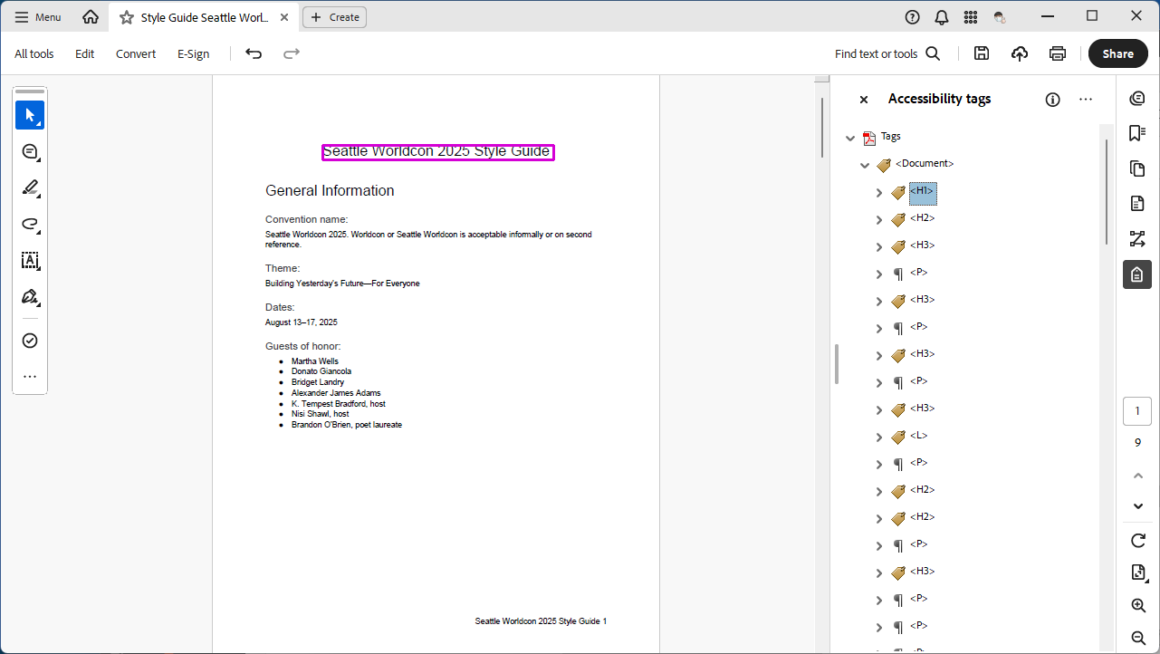Open the Page thumbnails panel
The image size is (1160, 654).
pyautogui.click(x=1137, y=168)
